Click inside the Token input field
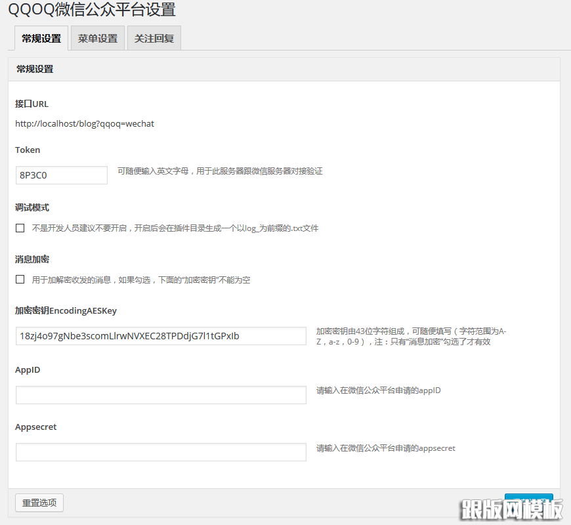571x525 pixels. [x=61, y=175]
